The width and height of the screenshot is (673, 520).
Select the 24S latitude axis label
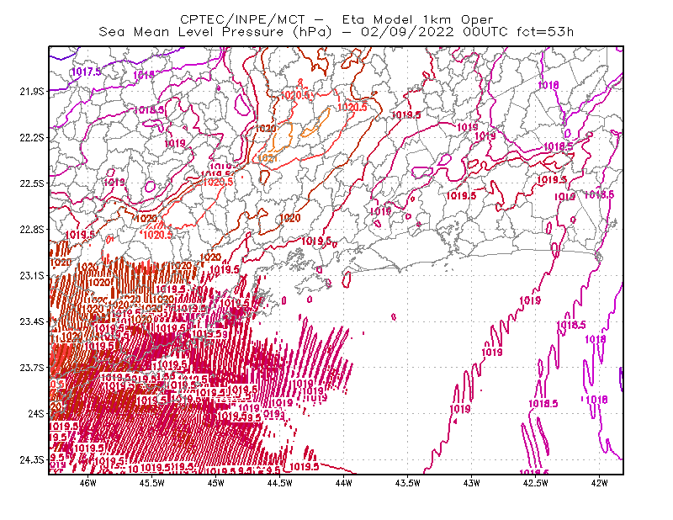[36, 413]
